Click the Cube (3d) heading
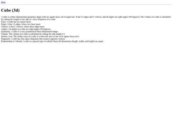Image resolution: width=173 pixels, height=130 pixels. pos(10,10)
